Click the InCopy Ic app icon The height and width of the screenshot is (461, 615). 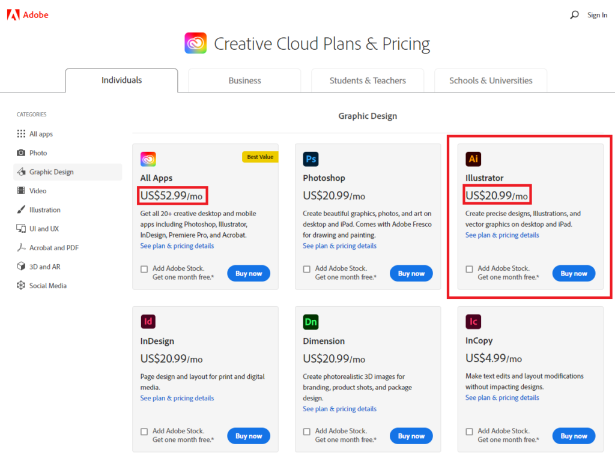473,322
